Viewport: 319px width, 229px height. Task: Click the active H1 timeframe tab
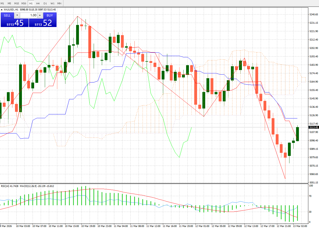pos(31,3)
